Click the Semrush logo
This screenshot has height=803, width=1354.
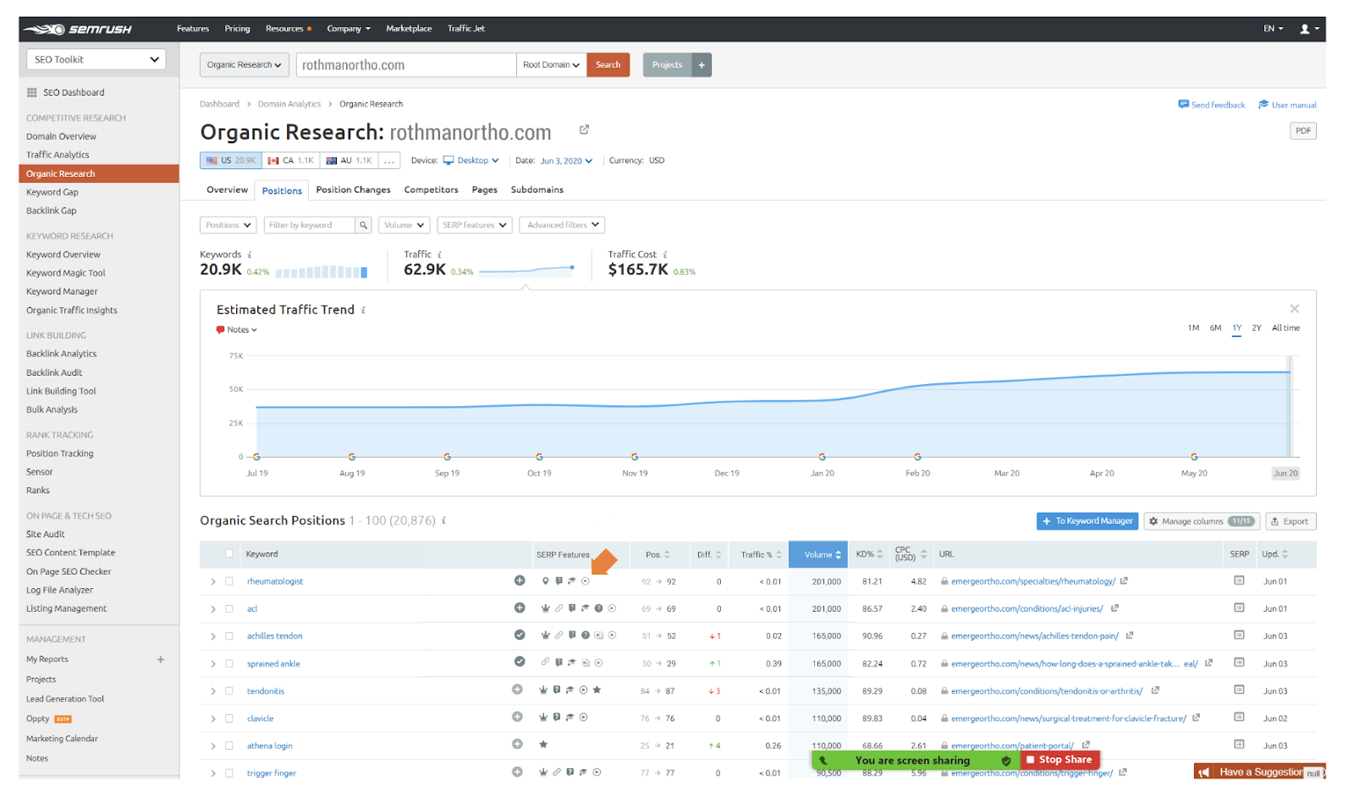(x=78, y=29)
